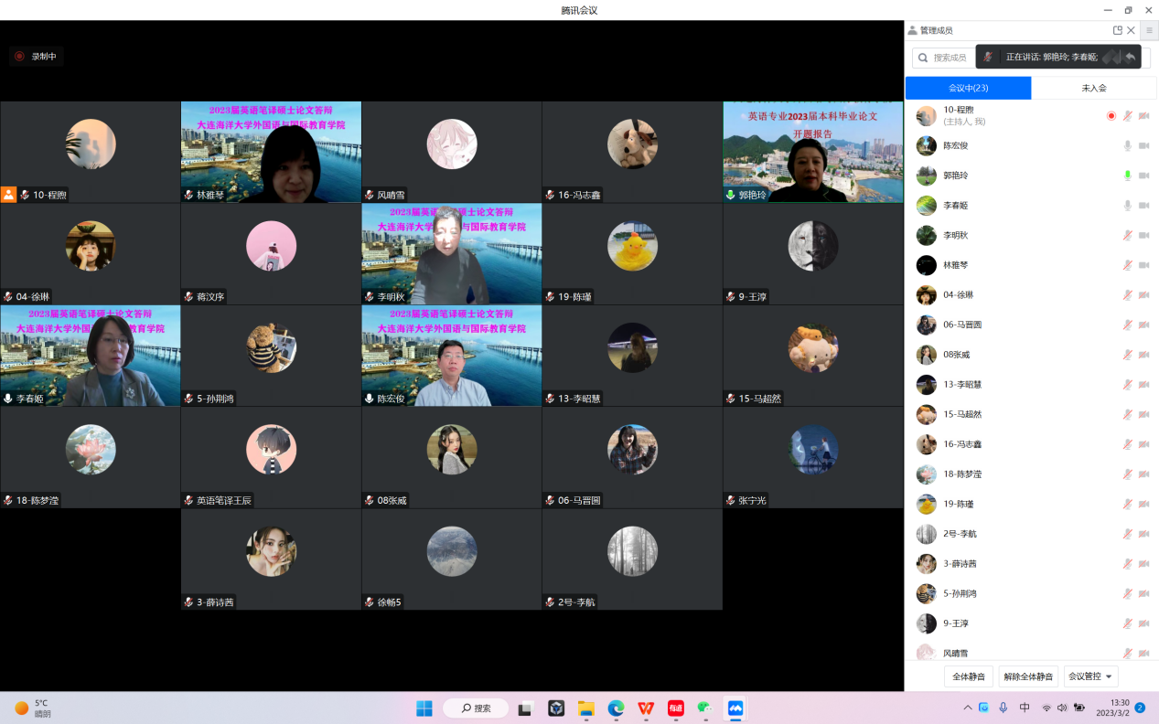Click camera icon for 李明秋 in list
Image resolution: width=1159 pixels, height=724 pixels.
pyautogui.click(x=1143, y=235)
